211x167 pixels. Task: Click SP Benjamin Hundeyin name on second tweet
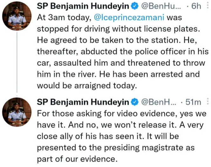coord(83,102)
